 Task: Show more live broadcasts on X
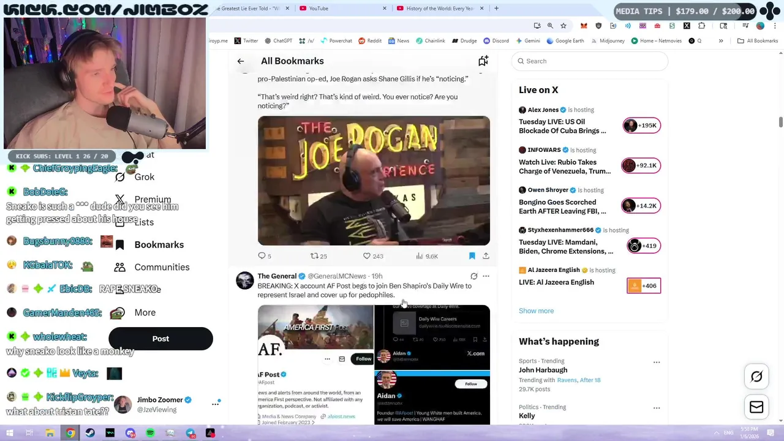(536, 311)
